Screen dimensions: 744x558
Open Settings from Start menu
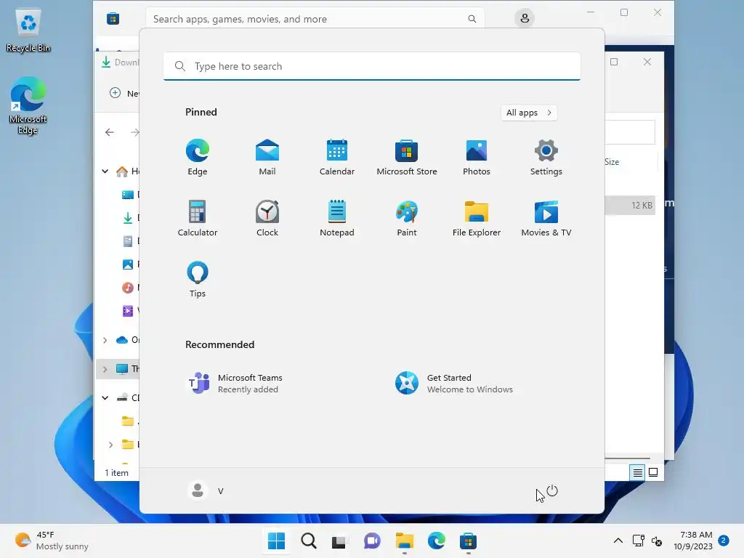(546, 158)
